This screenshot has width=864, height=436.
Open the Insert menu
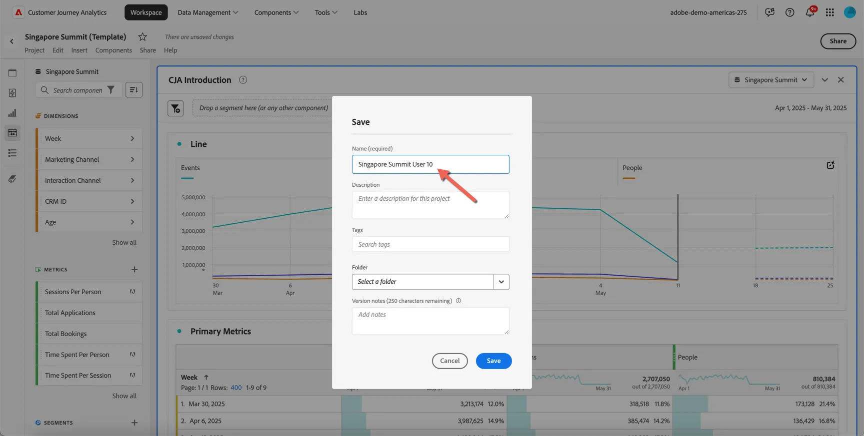[x=79, y=50]
